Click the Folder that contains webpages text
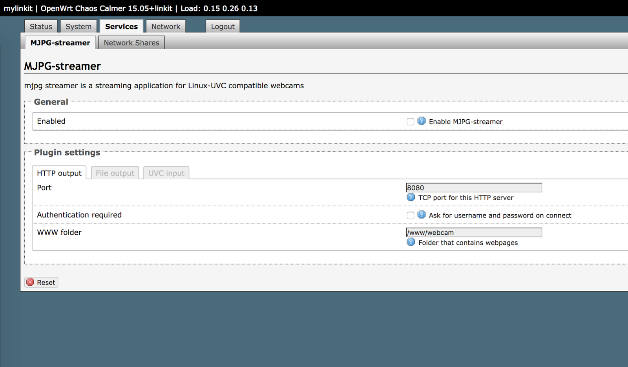This screenshot has width=628, height=367. [x=468, y=243]
